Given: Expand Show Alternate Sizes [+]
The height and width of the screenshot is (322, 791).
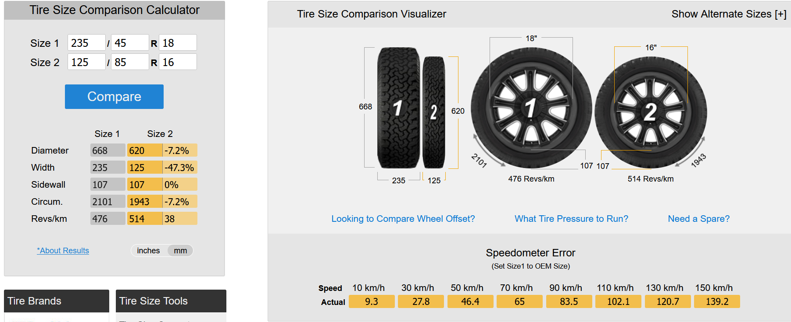Looking at the screenshot, I should pyautogui.click(x=729, y=14).
